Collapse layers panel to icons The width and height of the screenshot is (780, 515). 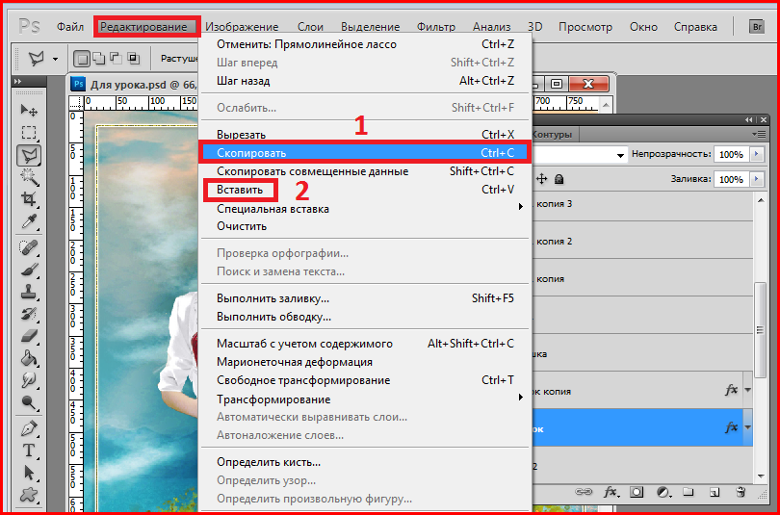click(749, 119)
